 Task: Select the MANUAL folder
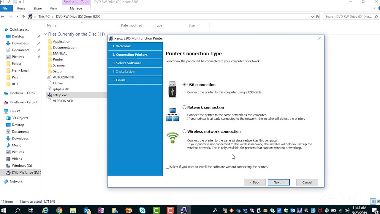pyautogui.click(x=60, y=53)
